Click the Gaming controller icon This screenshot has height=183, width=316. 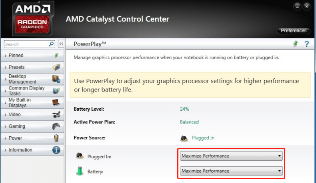tap(56, 126)
